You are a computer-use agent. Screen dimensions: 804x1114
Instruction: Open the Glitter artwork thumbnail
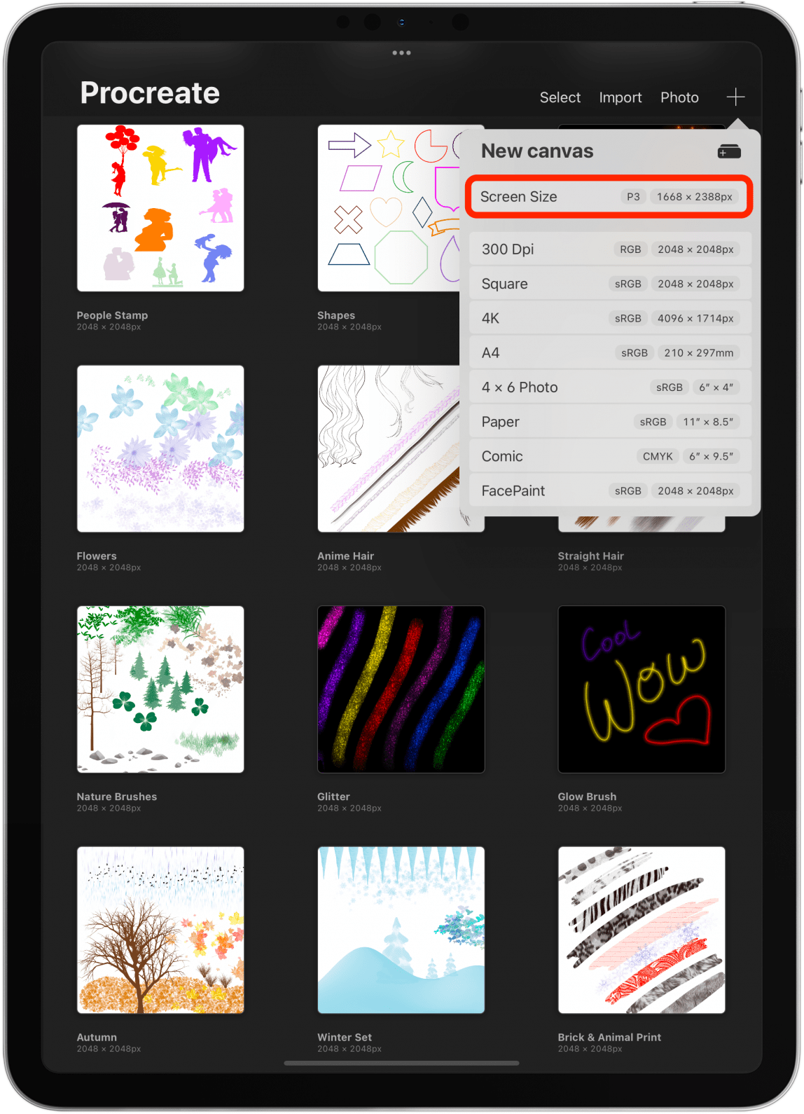click(401, 689)
